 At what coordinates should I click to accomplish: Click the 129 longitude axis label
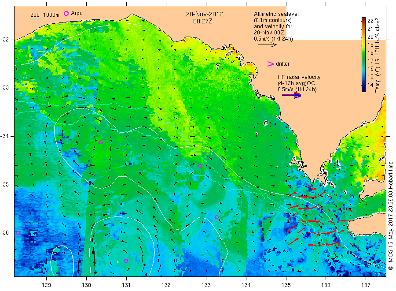46,285
